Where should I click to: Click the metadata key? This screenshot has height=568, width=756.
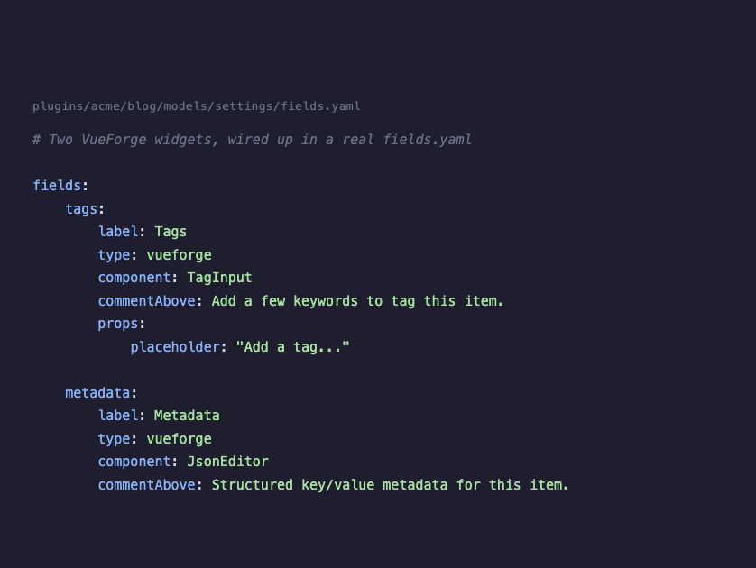97,393
